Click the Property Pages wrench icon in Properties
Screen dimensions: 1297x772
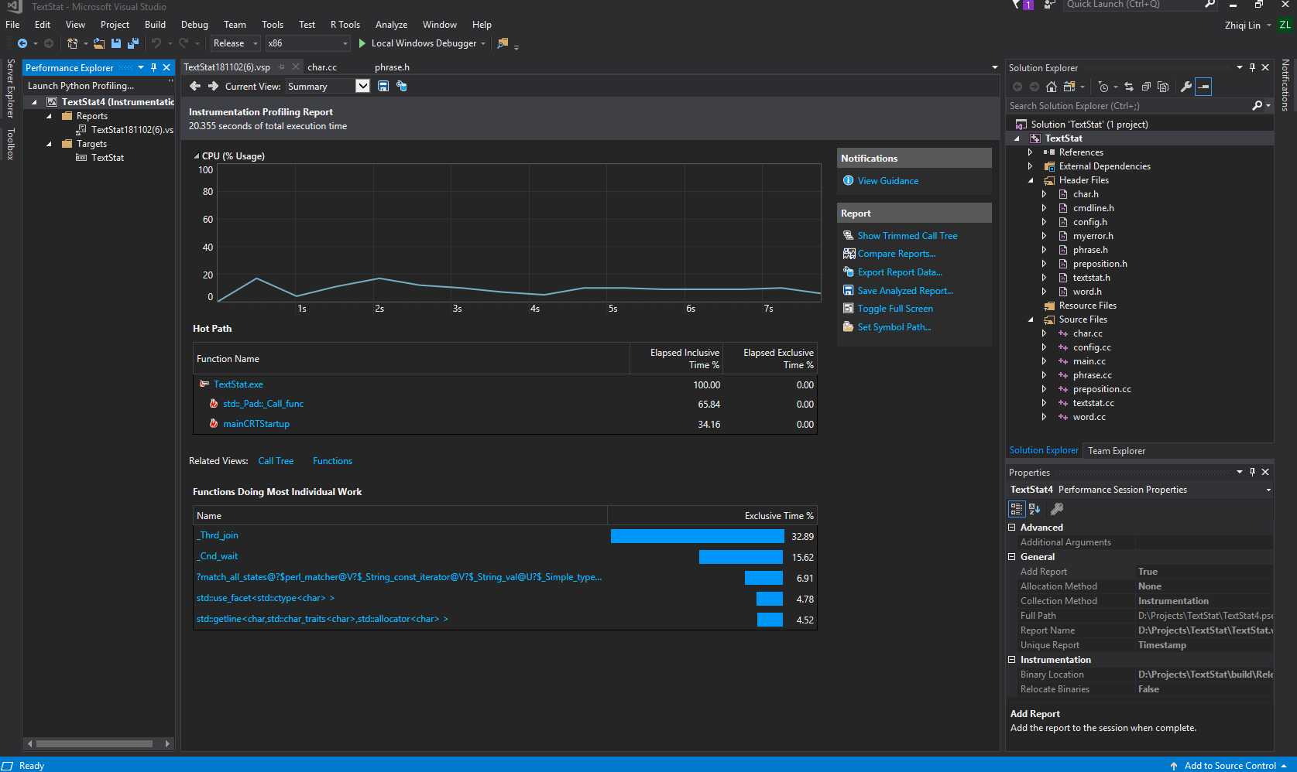tap(1057, 509)
